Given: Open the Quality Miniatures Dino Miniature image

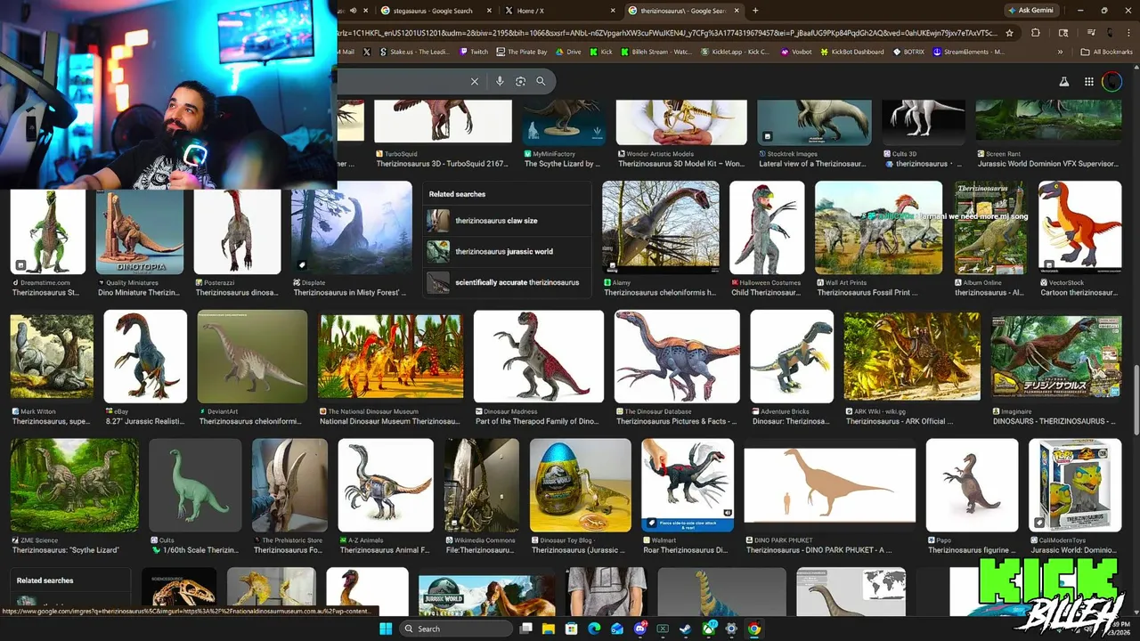Looking at the screenshot, I should tap(140, 232).
